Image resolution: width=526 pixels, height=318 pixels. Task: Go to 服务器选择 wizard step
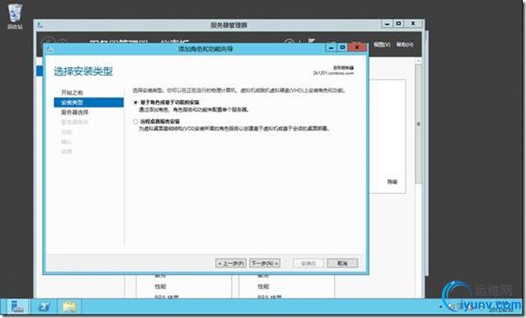coord(74,112)
